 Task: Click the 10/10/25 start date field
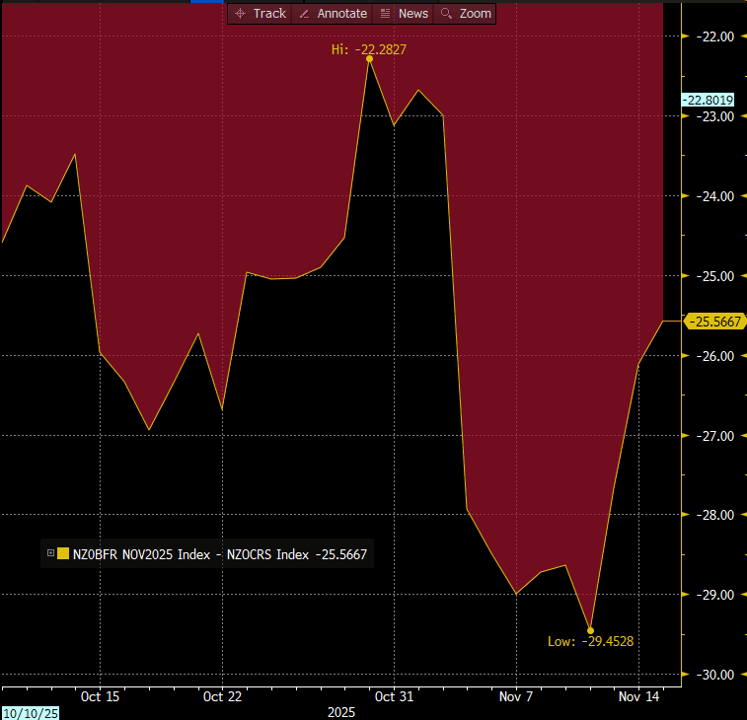[x=30, y=712]
